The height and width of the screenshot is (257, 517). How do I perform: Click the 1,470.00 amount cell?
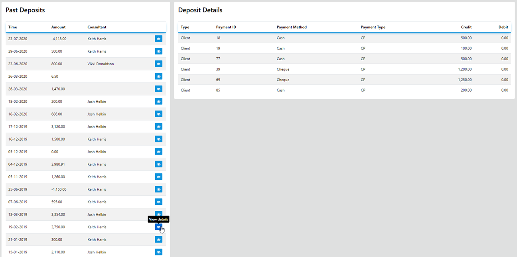58,89
